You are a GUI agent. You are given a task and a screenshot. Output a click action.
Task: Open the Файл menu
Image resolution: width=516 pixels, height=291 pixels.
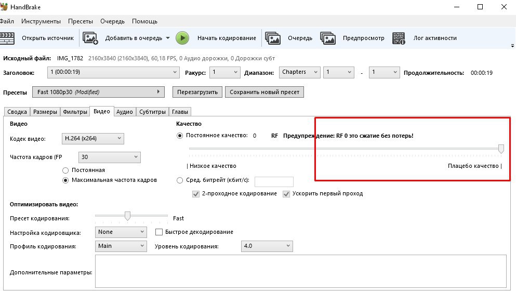(x=7, y=21)
